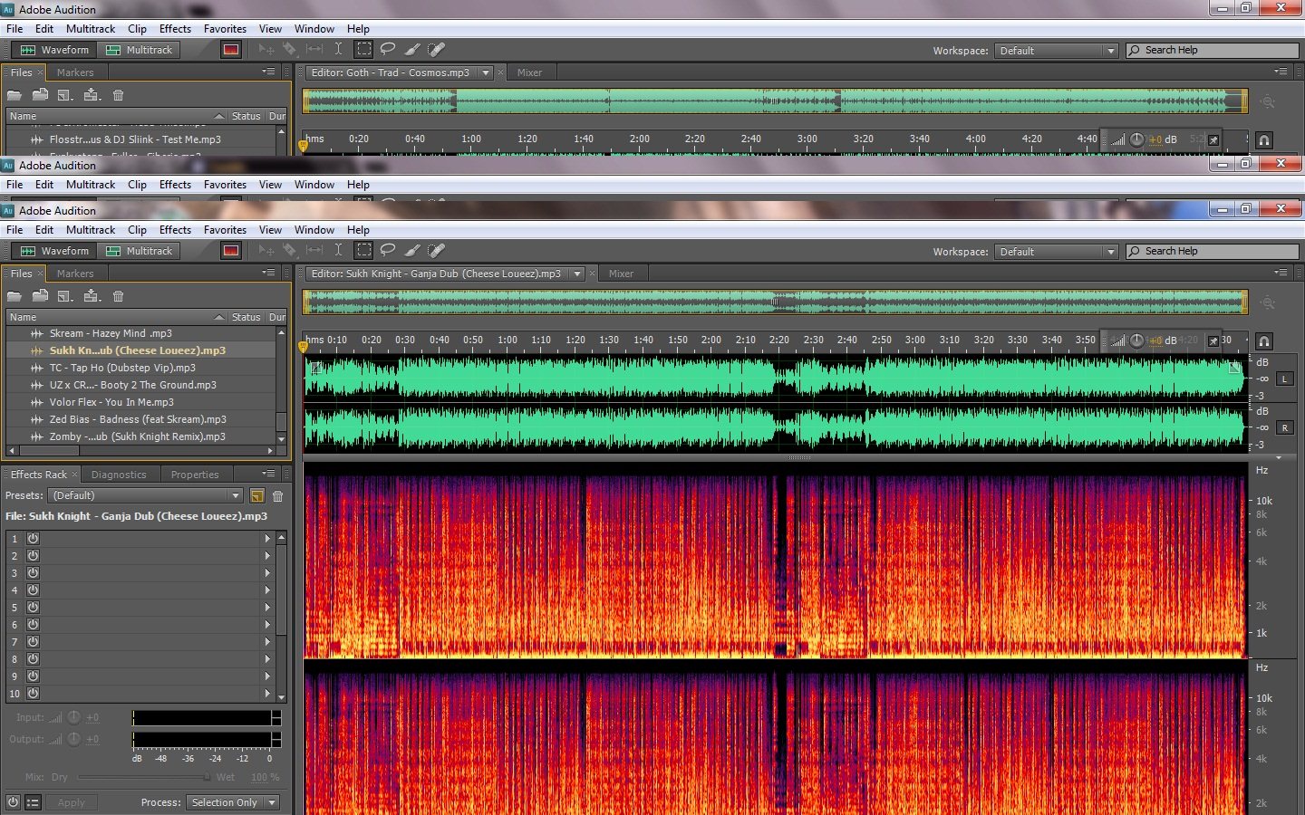Open Favorites menu in middle Audition window
The height and width of the screenshot is (815, 1305).
pyautogui.click(x=225, y=185)
